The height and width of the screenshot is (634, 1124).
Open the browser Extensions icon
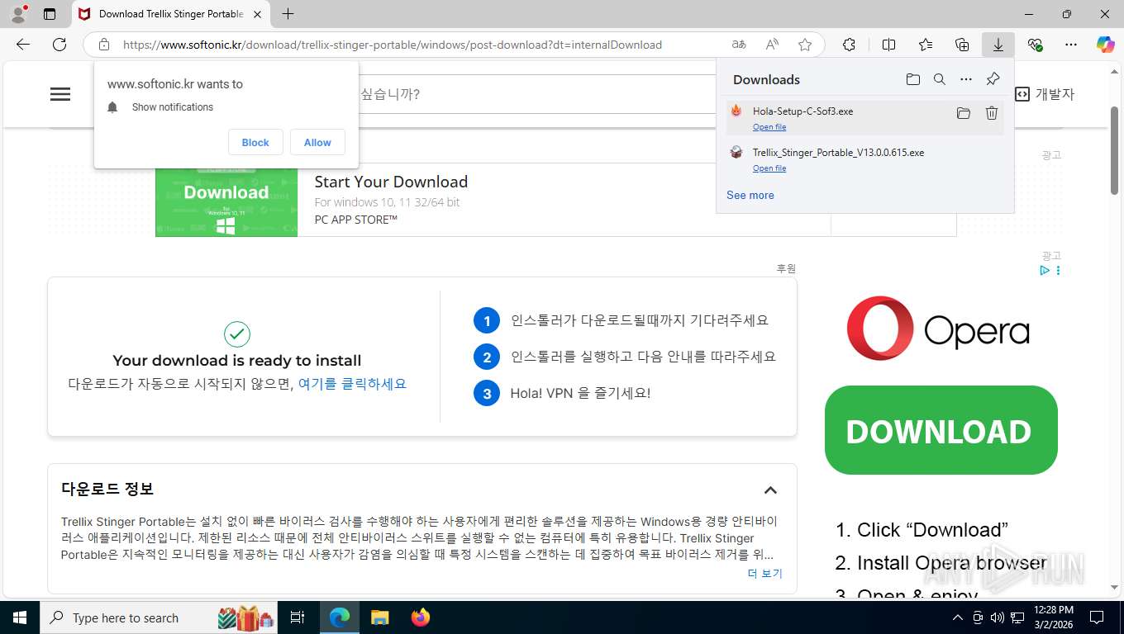point(849,45)
